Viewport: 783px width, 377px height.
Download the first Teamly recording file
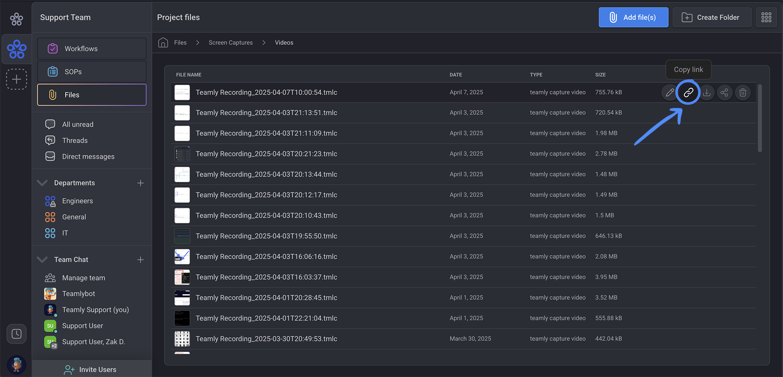click(x=707, y=92)
